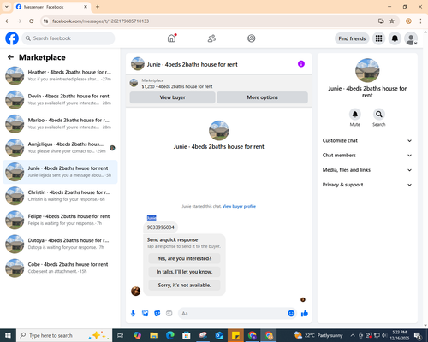The image size is (428, 342).
Task: Open Sticky Notes from the taskbar
Action: click(235, 335)
